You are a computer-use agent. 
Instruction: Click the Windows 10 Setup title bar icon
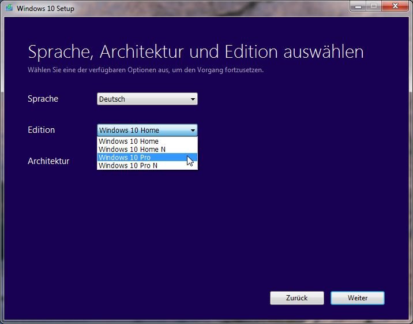[9, 8]
